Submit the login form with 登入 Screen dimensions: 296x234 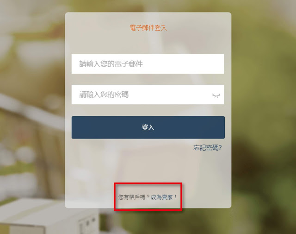(148, 127)
